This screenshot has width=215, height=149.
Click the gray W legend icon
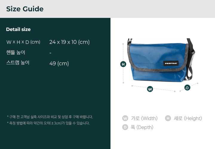125,118
